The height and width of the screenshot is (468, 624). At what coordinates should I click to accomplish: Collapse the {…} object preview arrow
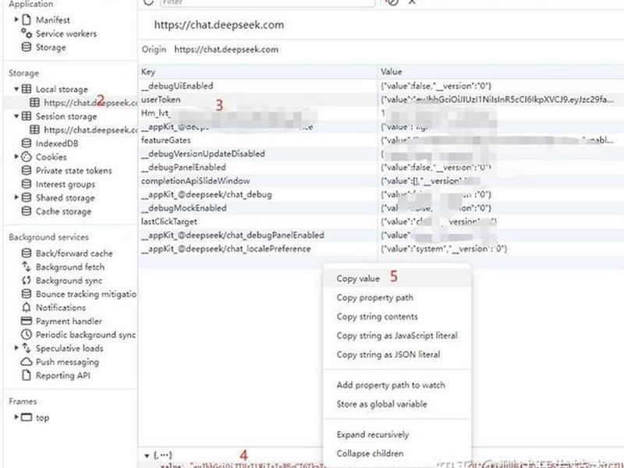147,456
